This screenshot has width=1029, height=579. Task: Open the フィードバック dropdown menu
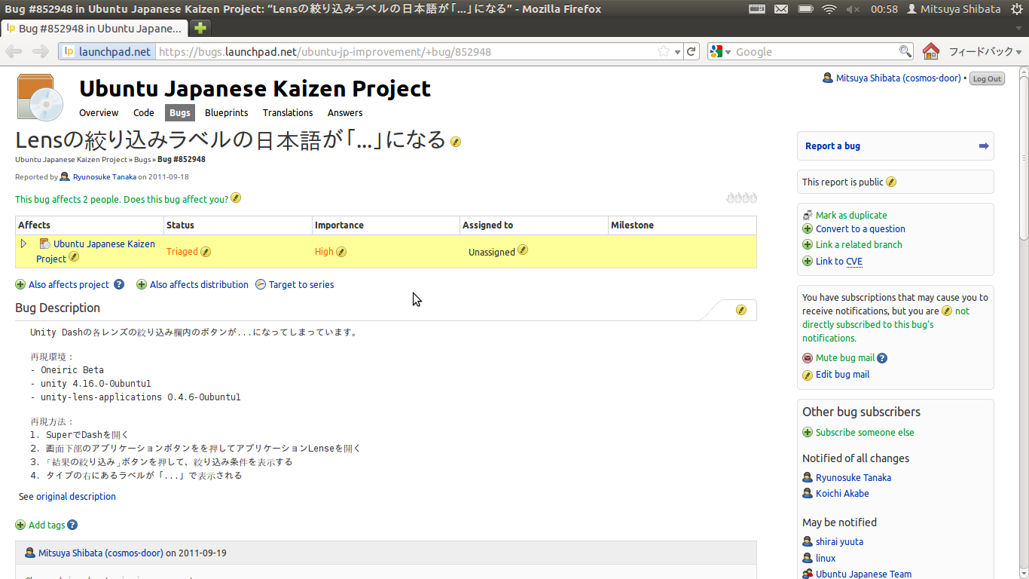coord(985,52)
